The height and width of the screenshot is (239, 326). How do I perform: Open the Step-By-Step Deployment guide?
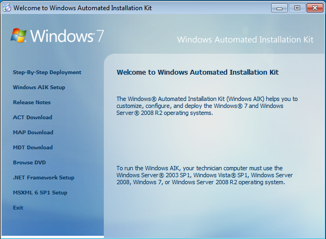click(x=47, y=73)
